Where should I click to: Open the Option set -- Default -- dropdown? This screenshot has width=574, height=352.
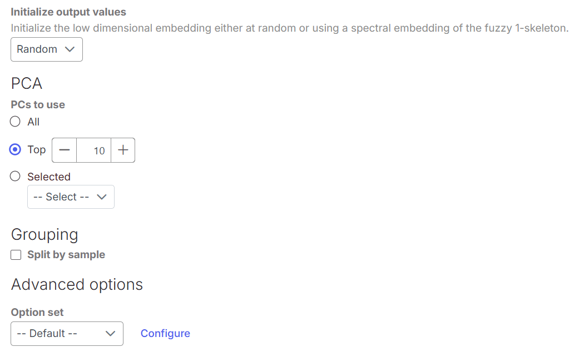pos(67,334)
